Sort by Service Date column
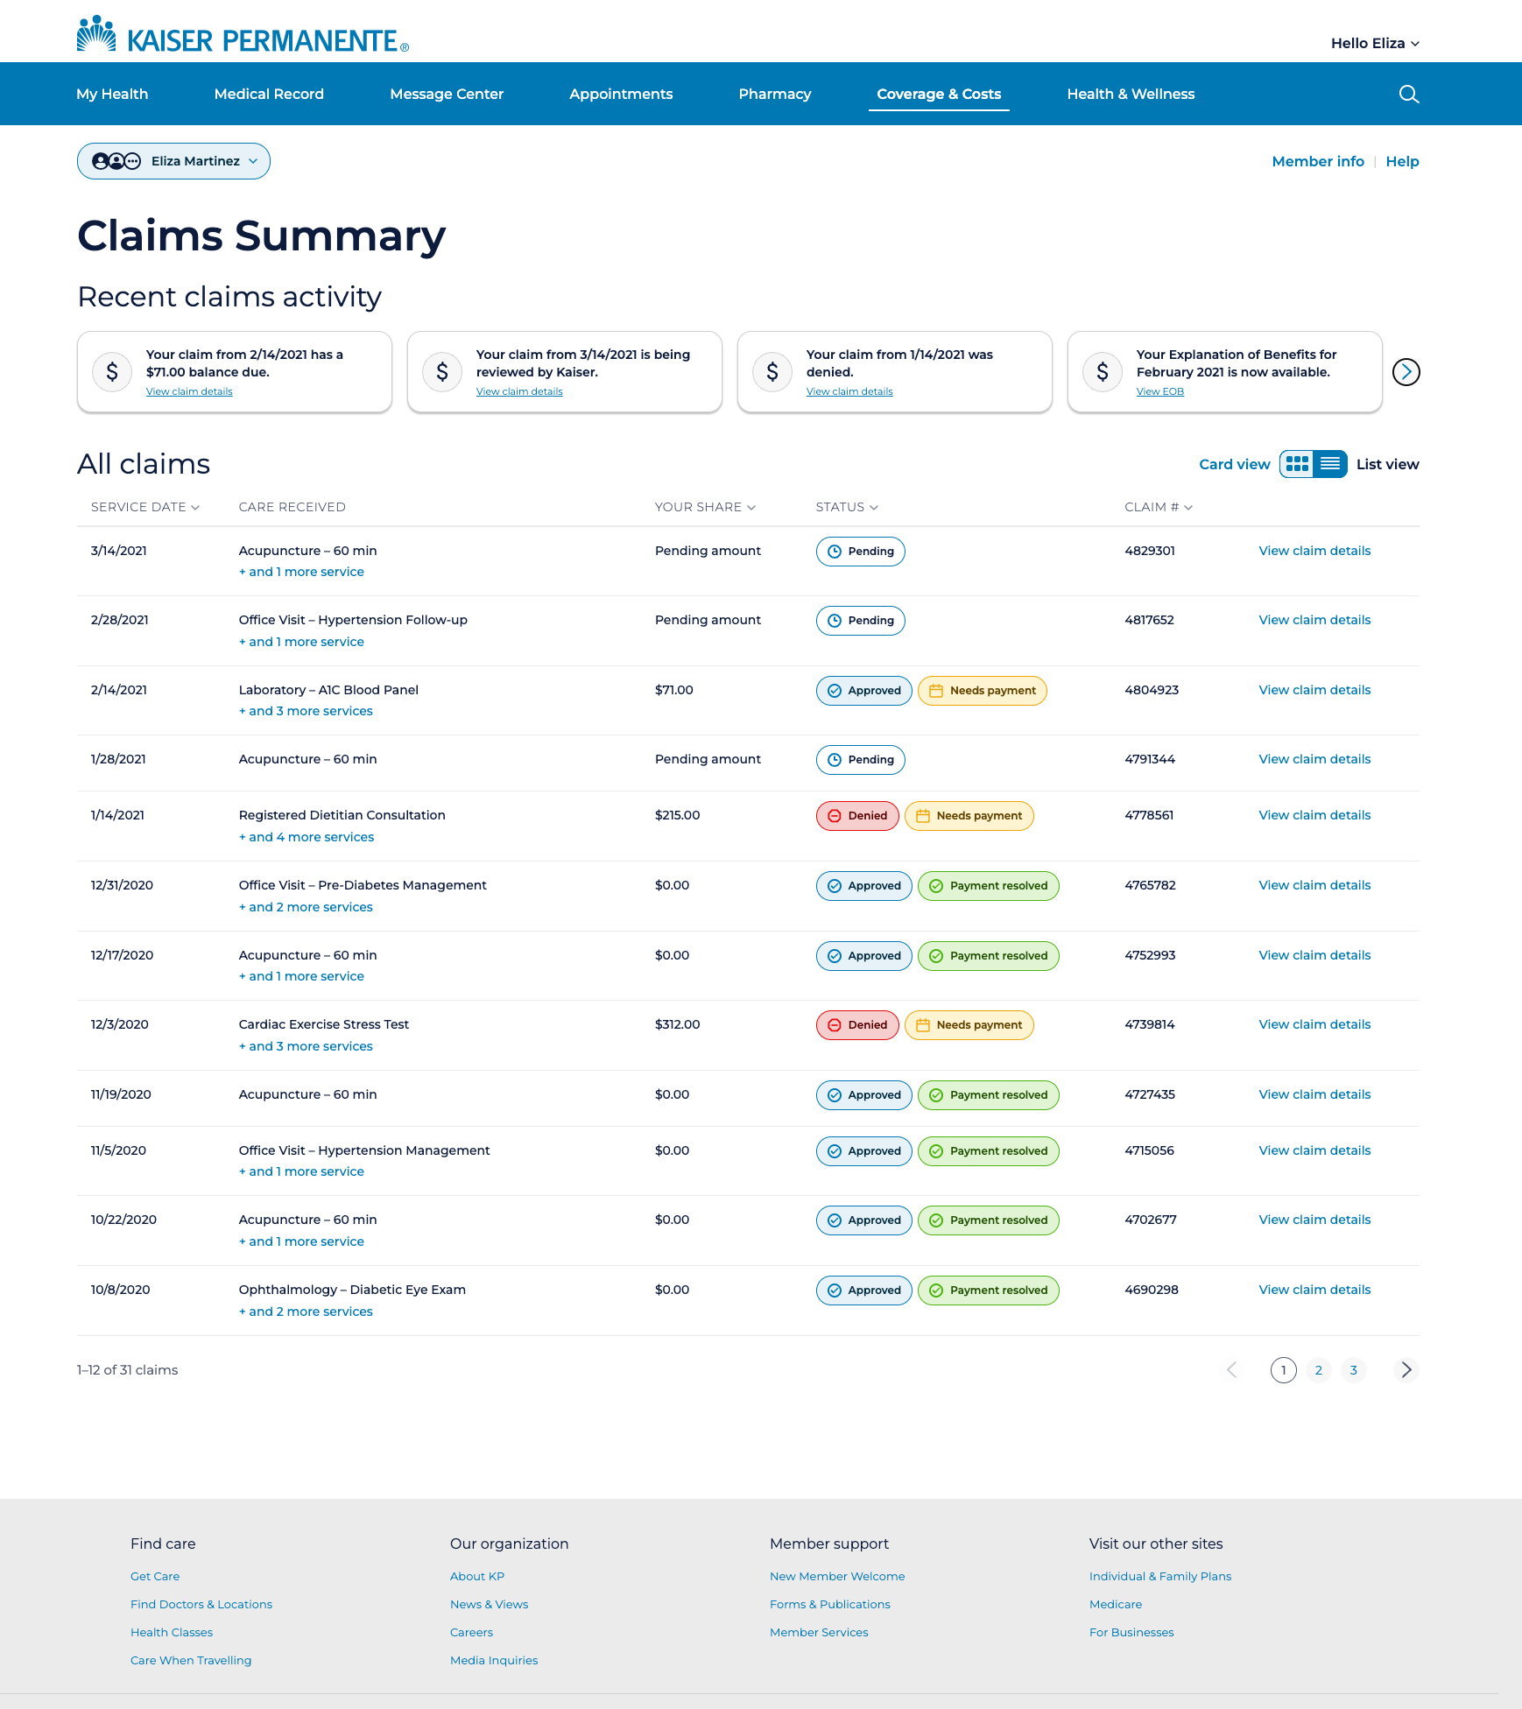 (x=145, y=507)
